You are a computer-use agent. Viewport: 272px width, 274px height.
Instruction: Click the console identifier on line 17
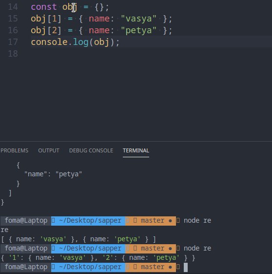49,42
